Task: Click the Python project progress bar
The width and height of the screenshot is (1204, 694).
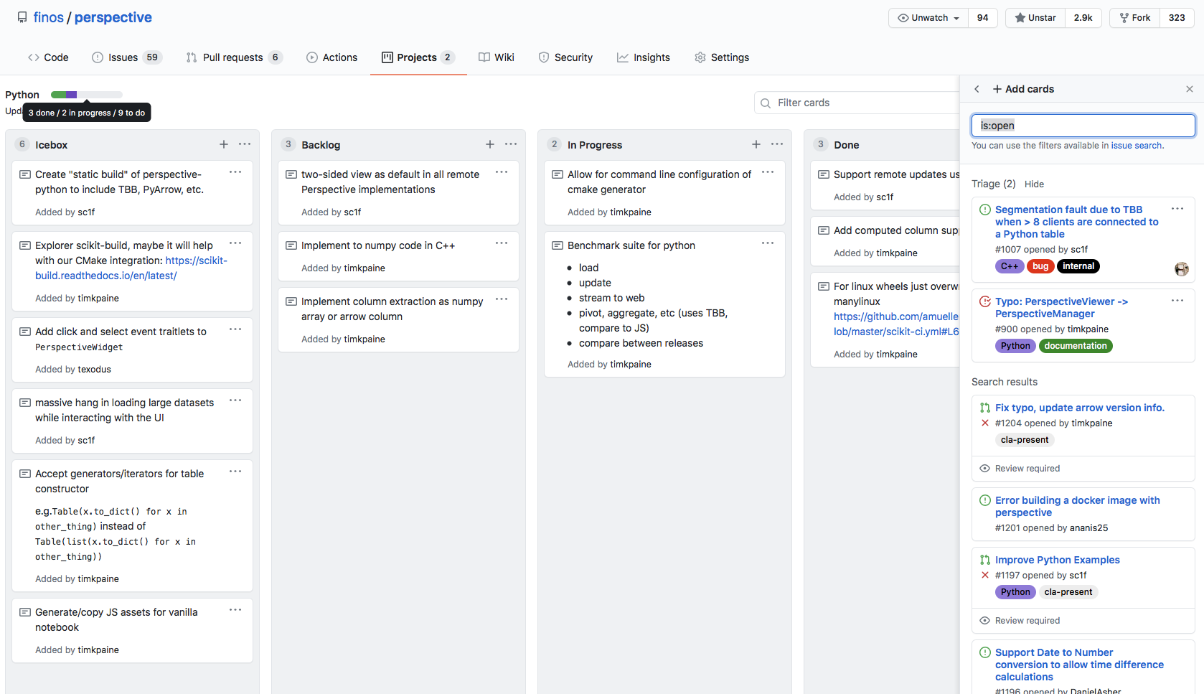Action: [87, 95]
